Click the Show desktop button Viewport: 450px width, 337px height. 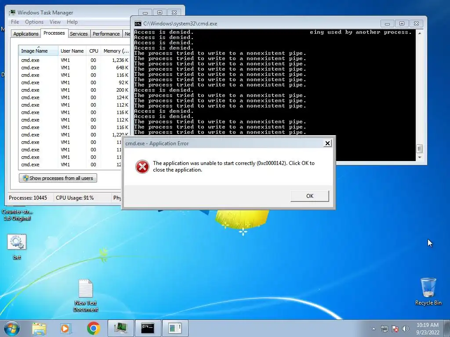[446, 328]
